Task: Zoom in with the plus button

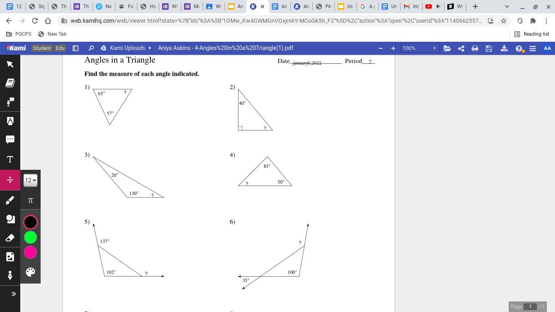Action: coord(393,48)
